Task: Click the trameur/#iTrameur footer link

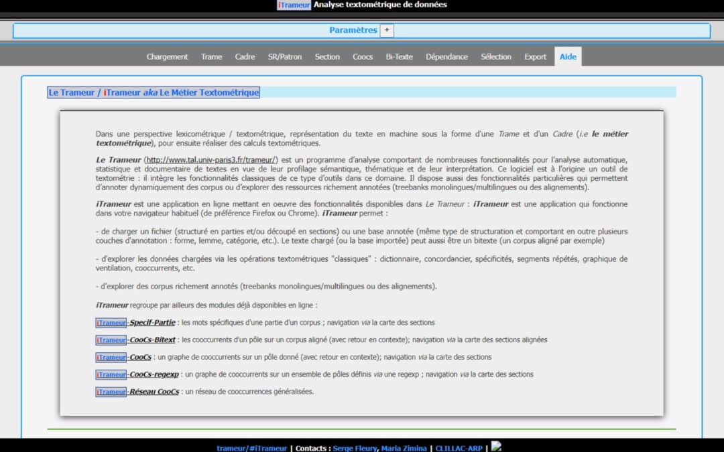Action: click(x=251, y=448)
